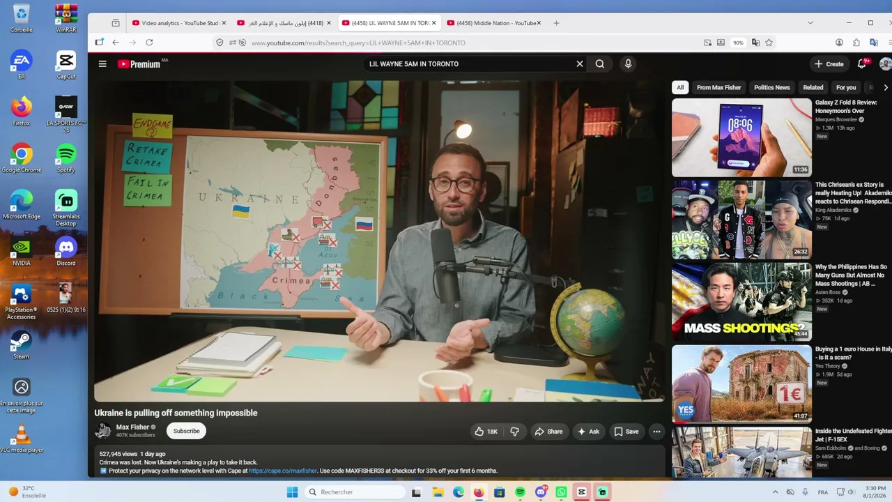Go back in Firefox
Image resolution: width=892 pixels, height=502 pixels.
click(116, 43)
